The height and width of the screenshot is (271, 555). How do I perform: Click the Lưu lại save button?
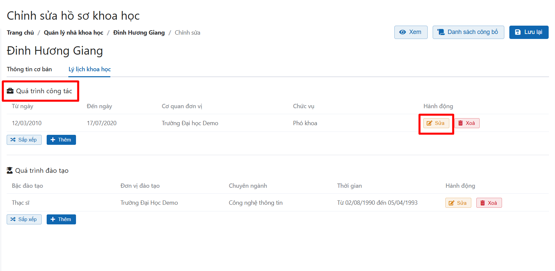[x=528, y=32]
